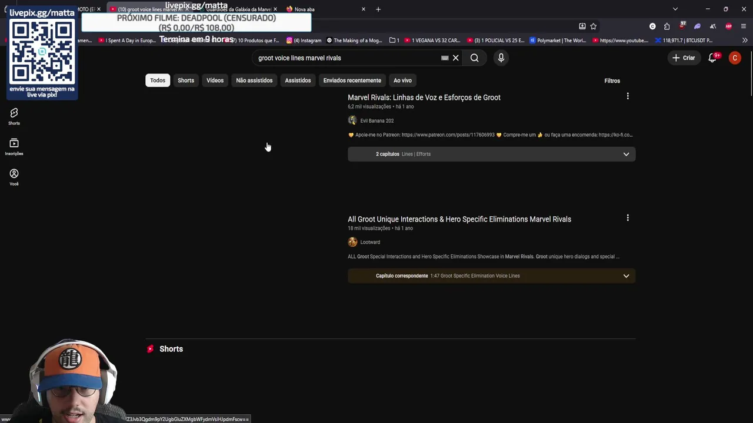Open Polymarket bookmark
753x423 pixels.
558,41
